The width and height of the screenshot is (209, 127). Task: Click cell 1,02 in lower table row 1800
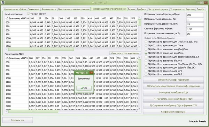(106, 98)
